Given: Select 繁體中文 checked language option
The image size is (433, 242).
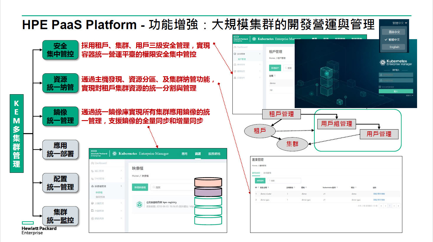Looking at the screenshot, I should (393, 39).
